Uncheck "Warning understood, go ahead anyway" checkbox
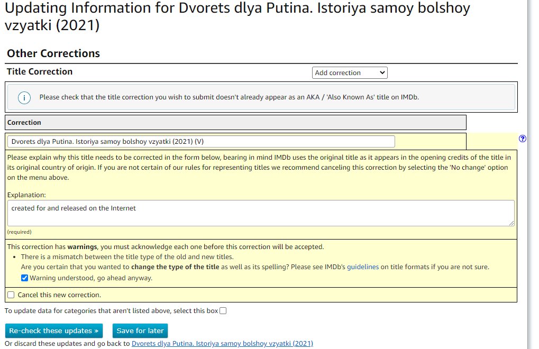The image size is (539, 349). point(25,278)
